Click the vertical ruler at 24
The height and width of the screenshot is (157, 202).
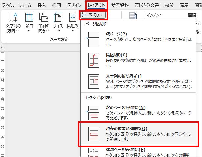[2, 89]
